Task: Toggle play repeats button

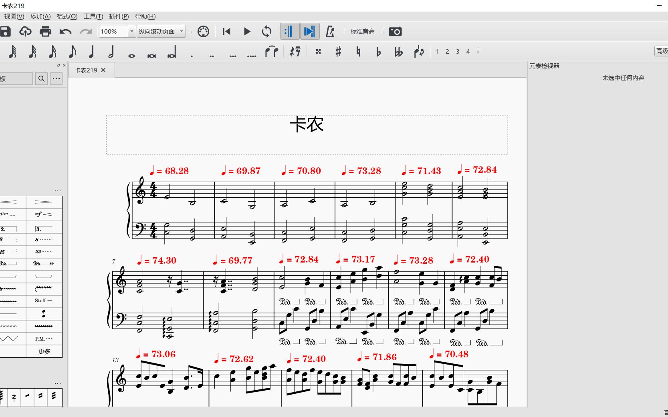Action: point(289,31)
